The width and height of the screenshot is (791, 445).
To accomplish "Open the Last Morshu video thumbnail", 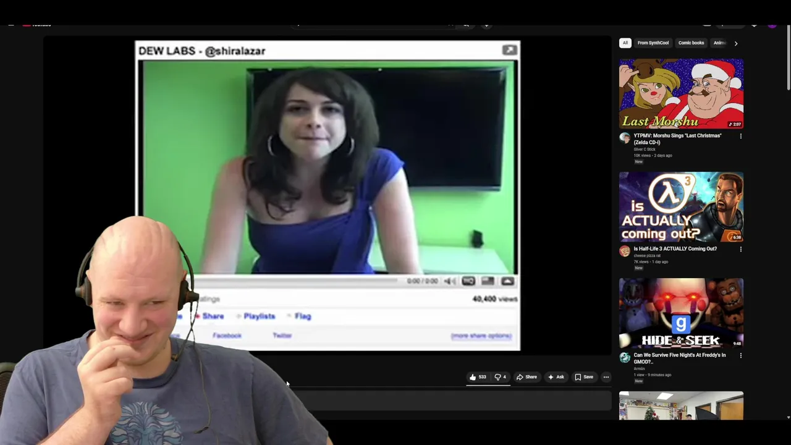I will (681, 94).
